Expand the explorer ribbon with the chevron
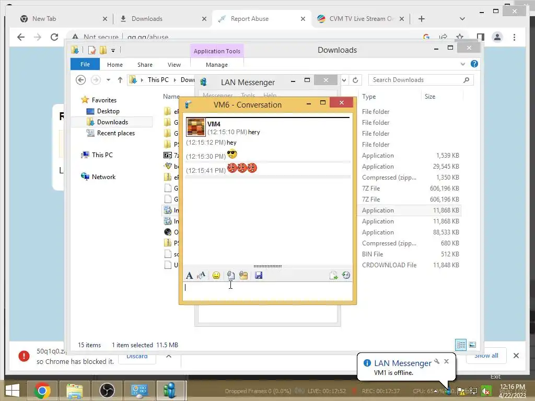This screenshot has width=535, height=401. click(463, 64)
